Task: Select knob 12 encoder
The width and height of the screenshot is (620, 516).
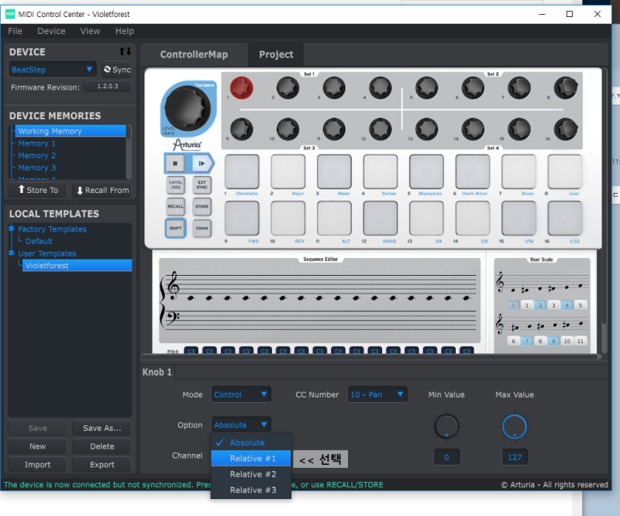Action: (x=381, y=129)
